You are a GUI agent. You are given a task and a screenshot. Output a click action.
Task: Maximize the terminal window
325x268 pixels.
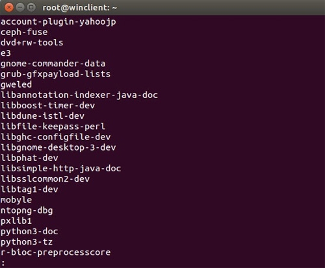point(31,8)
